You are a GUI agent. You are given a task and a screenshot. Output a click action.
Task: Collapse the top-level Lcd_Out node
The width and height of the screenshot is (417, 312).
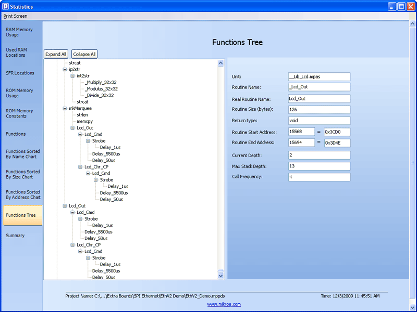(x=65, y=206)
